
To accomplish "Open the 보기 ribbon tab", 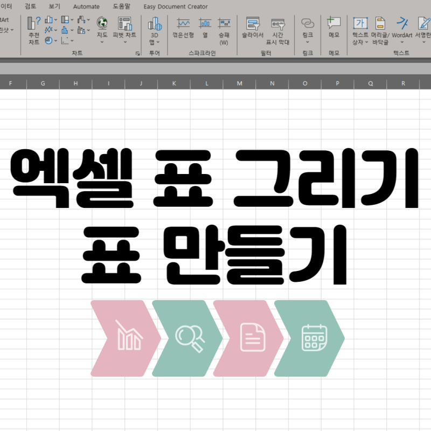I will coord(54,6).
